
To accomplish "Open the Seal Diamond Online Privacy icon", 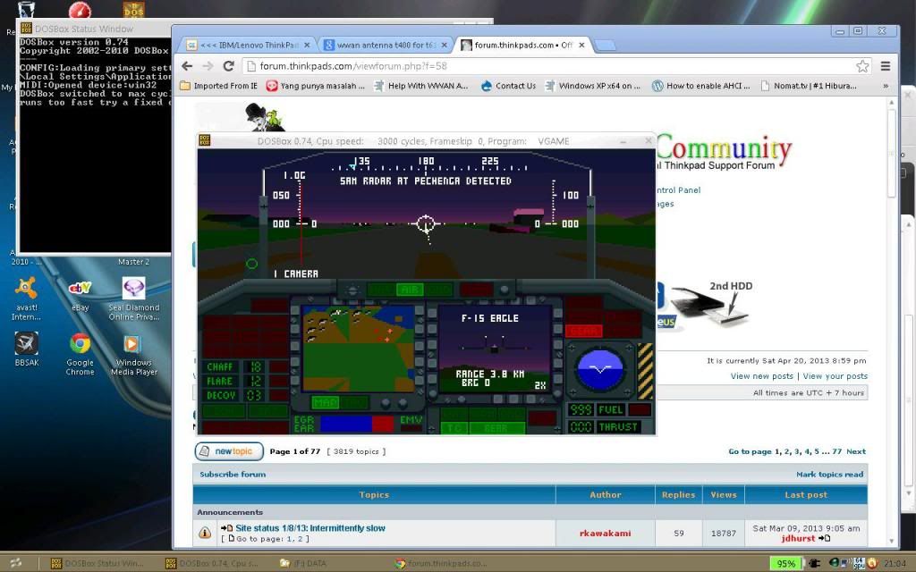I will tap(133, 290).
